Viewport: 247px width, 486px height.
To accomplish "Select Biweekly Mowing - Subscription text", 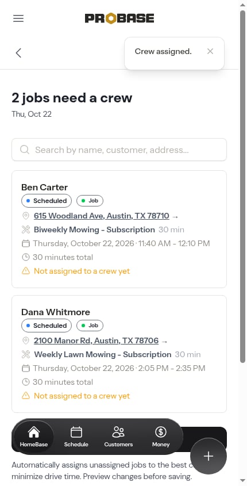I will [94, 229].
